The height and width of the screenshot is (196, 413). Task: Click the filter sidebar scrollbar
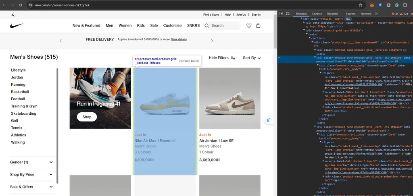57,126
